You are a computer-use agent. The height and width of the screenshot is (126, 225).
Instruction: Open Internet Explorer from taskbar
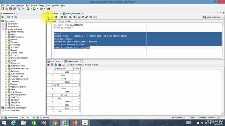tap(13, 123)
